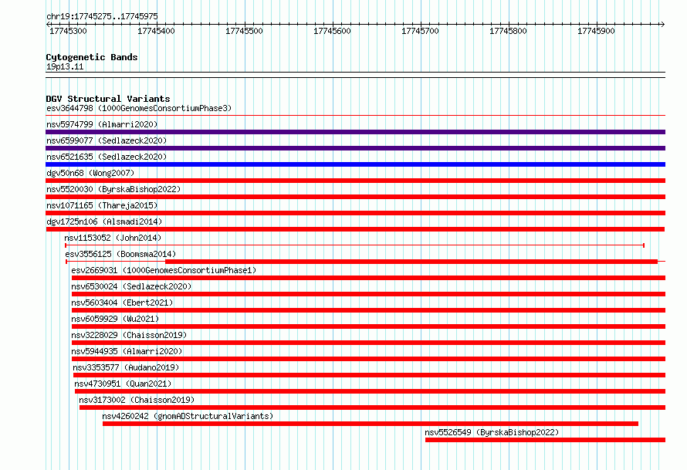Click the nsv3228029 (Chaisson2019) label
The width and height of the screenshot is (687, 470).
(129, 335)
